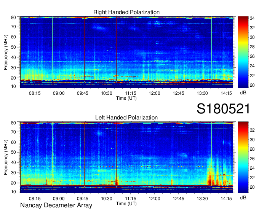
Task: Click the 20 MHz tick of Left Handed plot
Action: pos(13,183)
